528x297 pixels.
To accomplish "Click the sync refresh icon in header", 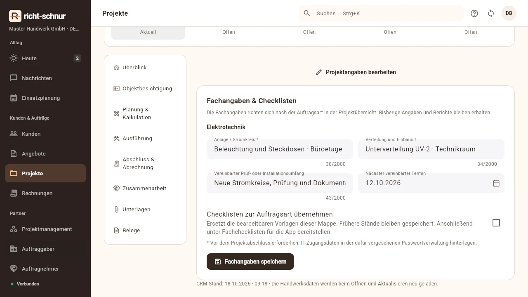I will 491,13.
